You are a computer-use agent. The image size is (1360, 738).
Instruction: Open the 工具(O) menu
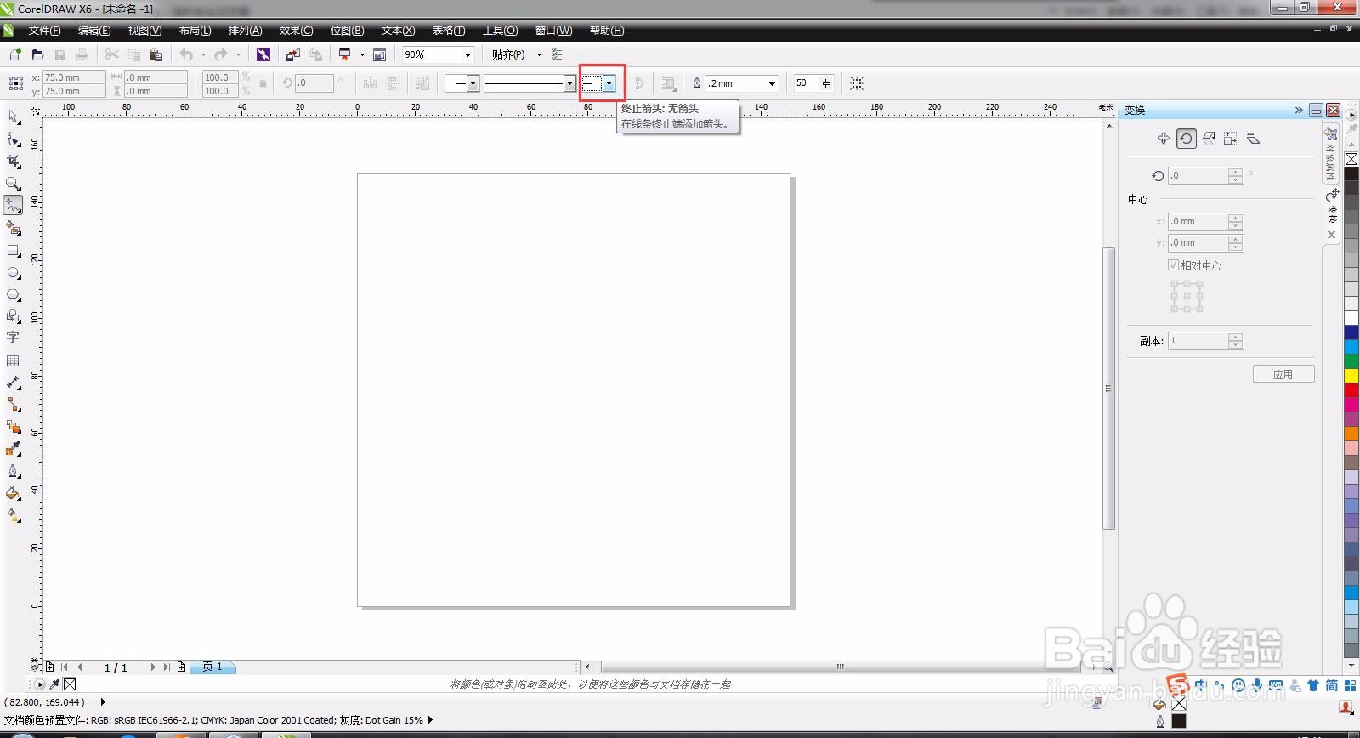(500, 31)
